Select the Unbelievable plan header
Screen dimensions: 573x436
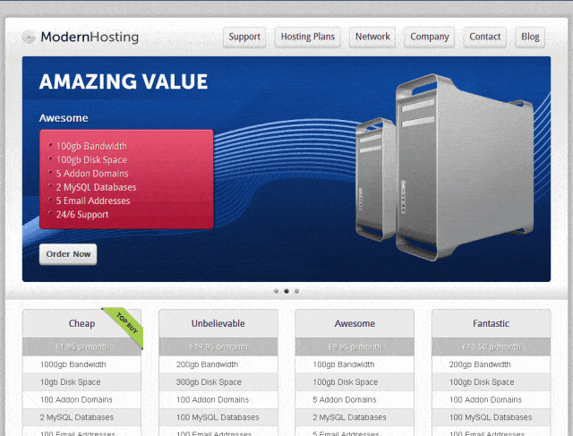coord(218,323)
